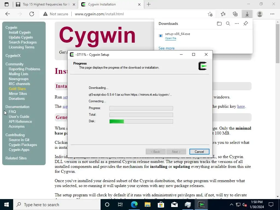Click Open file under setup-x86_64.exe
The image size is (280, 210).
(171, 38)
